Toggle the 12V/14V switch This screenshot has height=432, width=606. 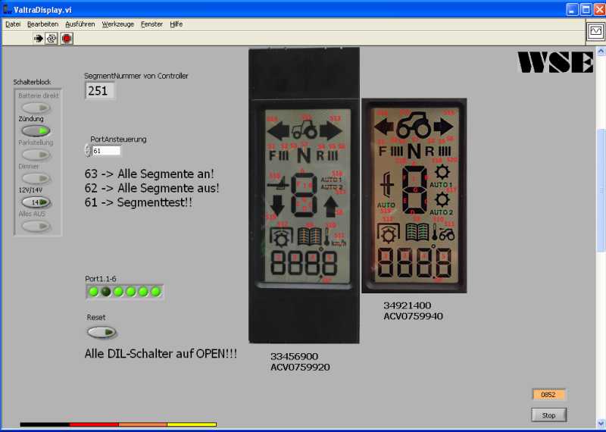(x=36, y=202)
